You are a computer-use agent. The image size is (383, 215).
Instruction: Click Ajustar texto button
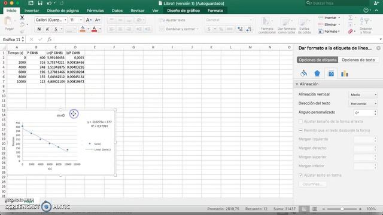[x=172, y=20]
